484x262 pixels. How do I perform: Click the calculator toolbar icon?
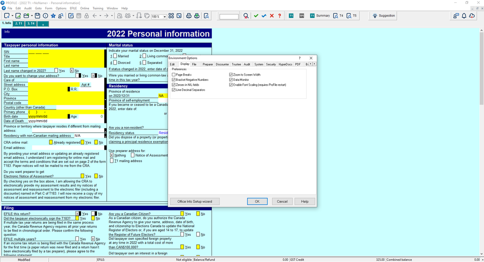(x=78, y=15)
